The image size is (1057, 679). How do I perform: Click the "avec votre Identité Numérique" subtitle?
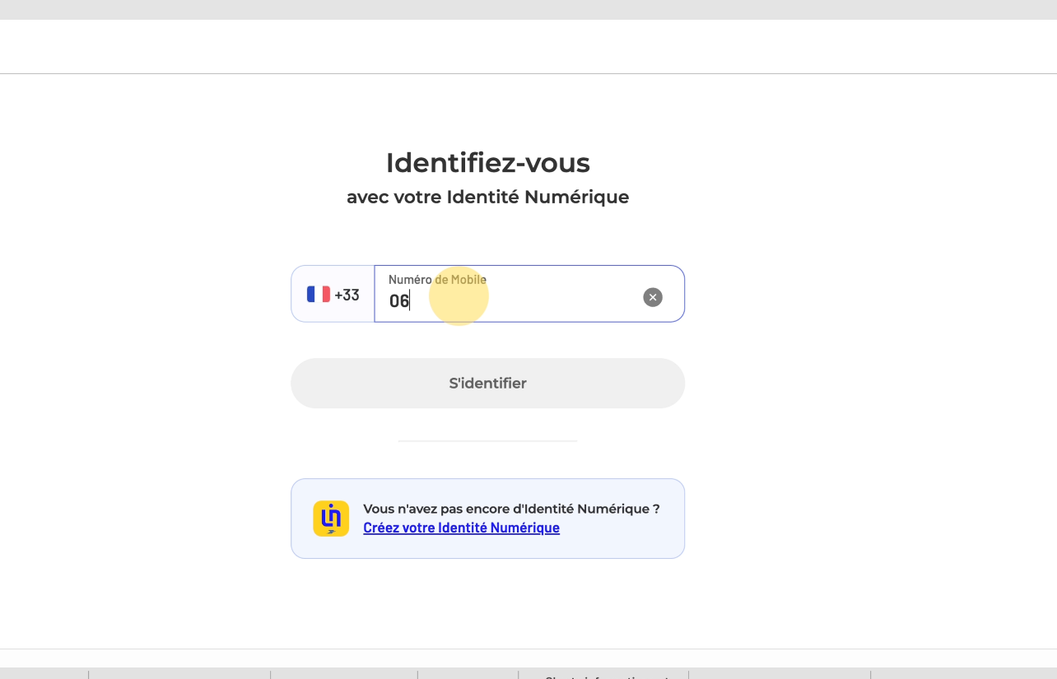(x=487, y=198)
